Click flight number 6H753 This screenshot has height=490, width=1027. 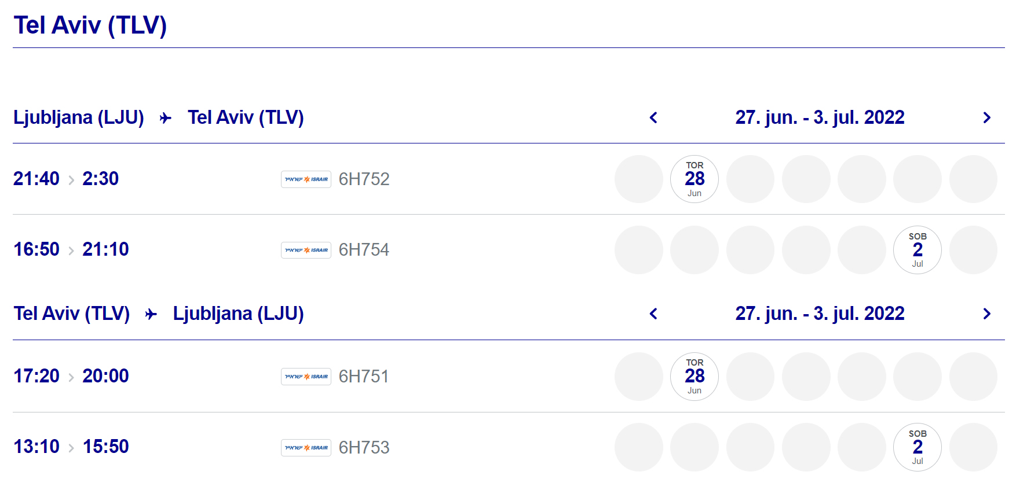coord(364,448)
